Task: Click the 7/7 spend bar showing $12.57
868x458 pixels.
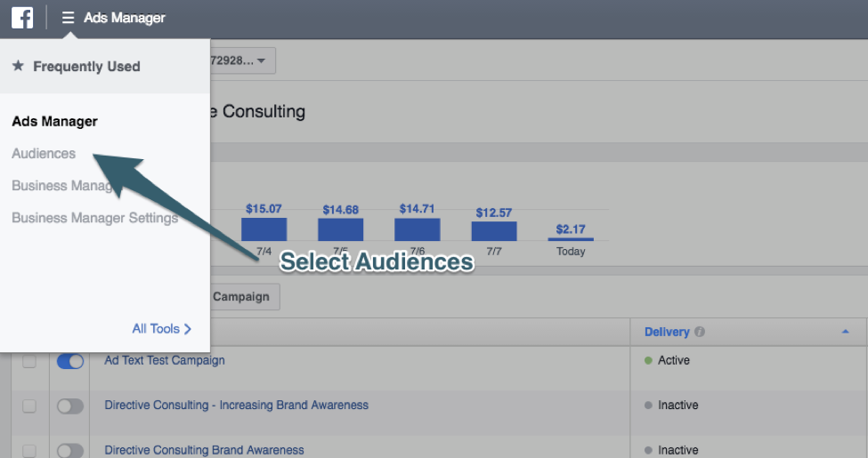Action: click(494, 231)
